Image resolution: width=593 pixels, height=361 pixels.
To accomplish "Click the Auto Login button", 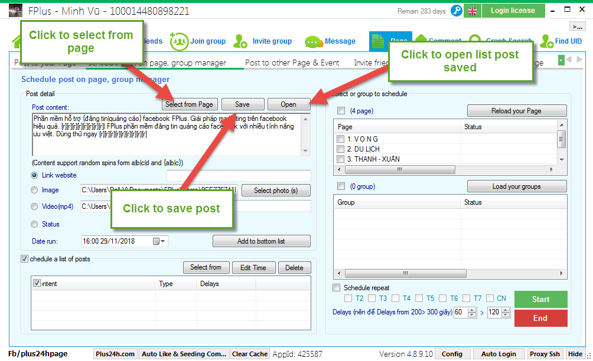I will [499, 354].
